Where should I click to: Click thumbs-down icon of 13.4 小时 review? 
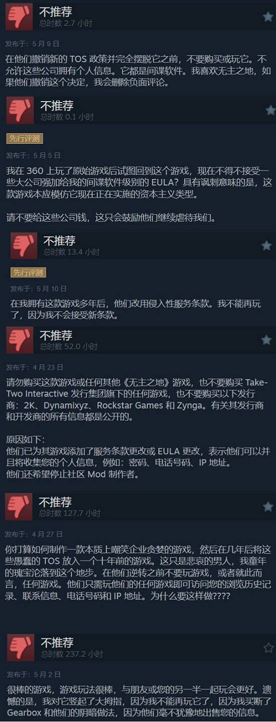click(24, 245)
